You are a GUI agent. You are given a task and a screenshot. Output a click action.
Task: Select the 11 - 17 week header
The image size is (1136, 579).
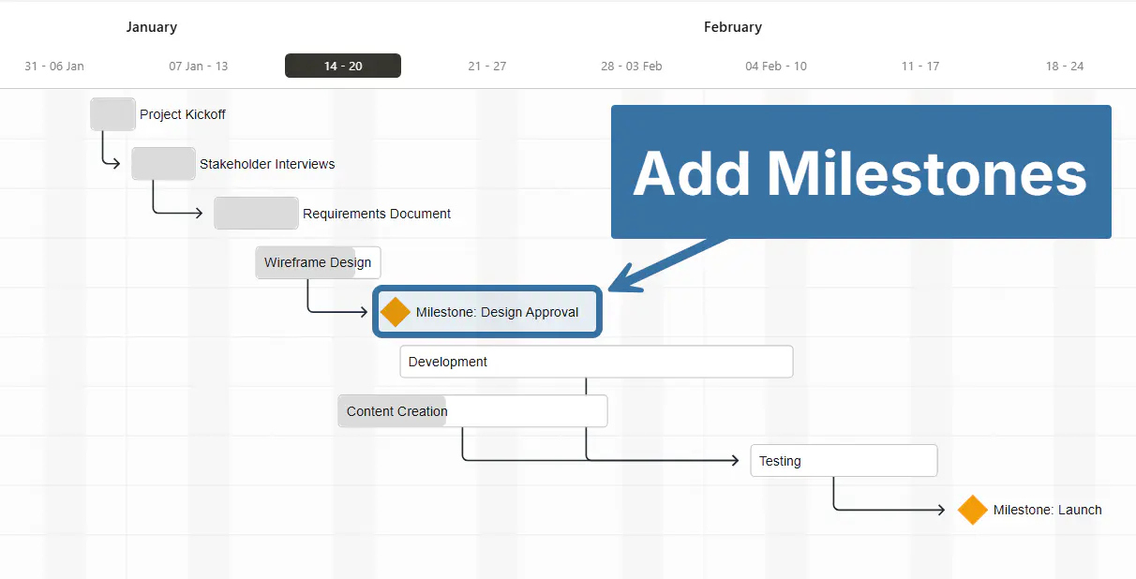[x=919, y=66]
